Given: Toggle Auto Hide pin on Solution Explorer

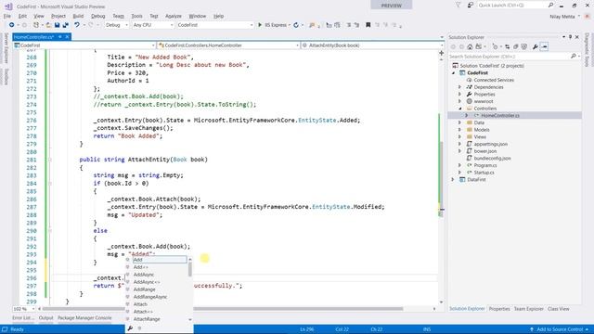Looking at the screenshot, I should tap(570, 37).
